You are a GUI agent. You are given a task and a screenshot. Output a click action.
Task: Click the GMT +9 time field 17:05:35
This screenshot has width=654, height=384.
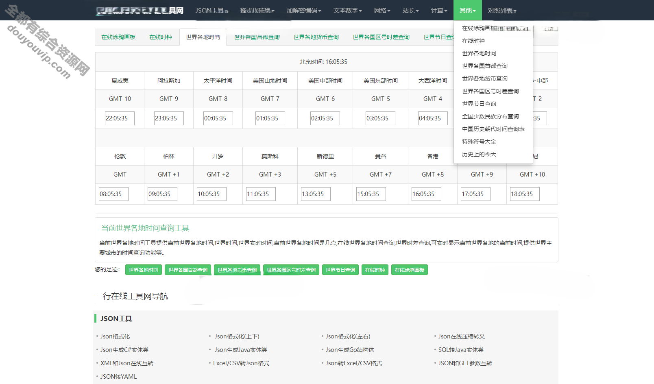(475, 194)
